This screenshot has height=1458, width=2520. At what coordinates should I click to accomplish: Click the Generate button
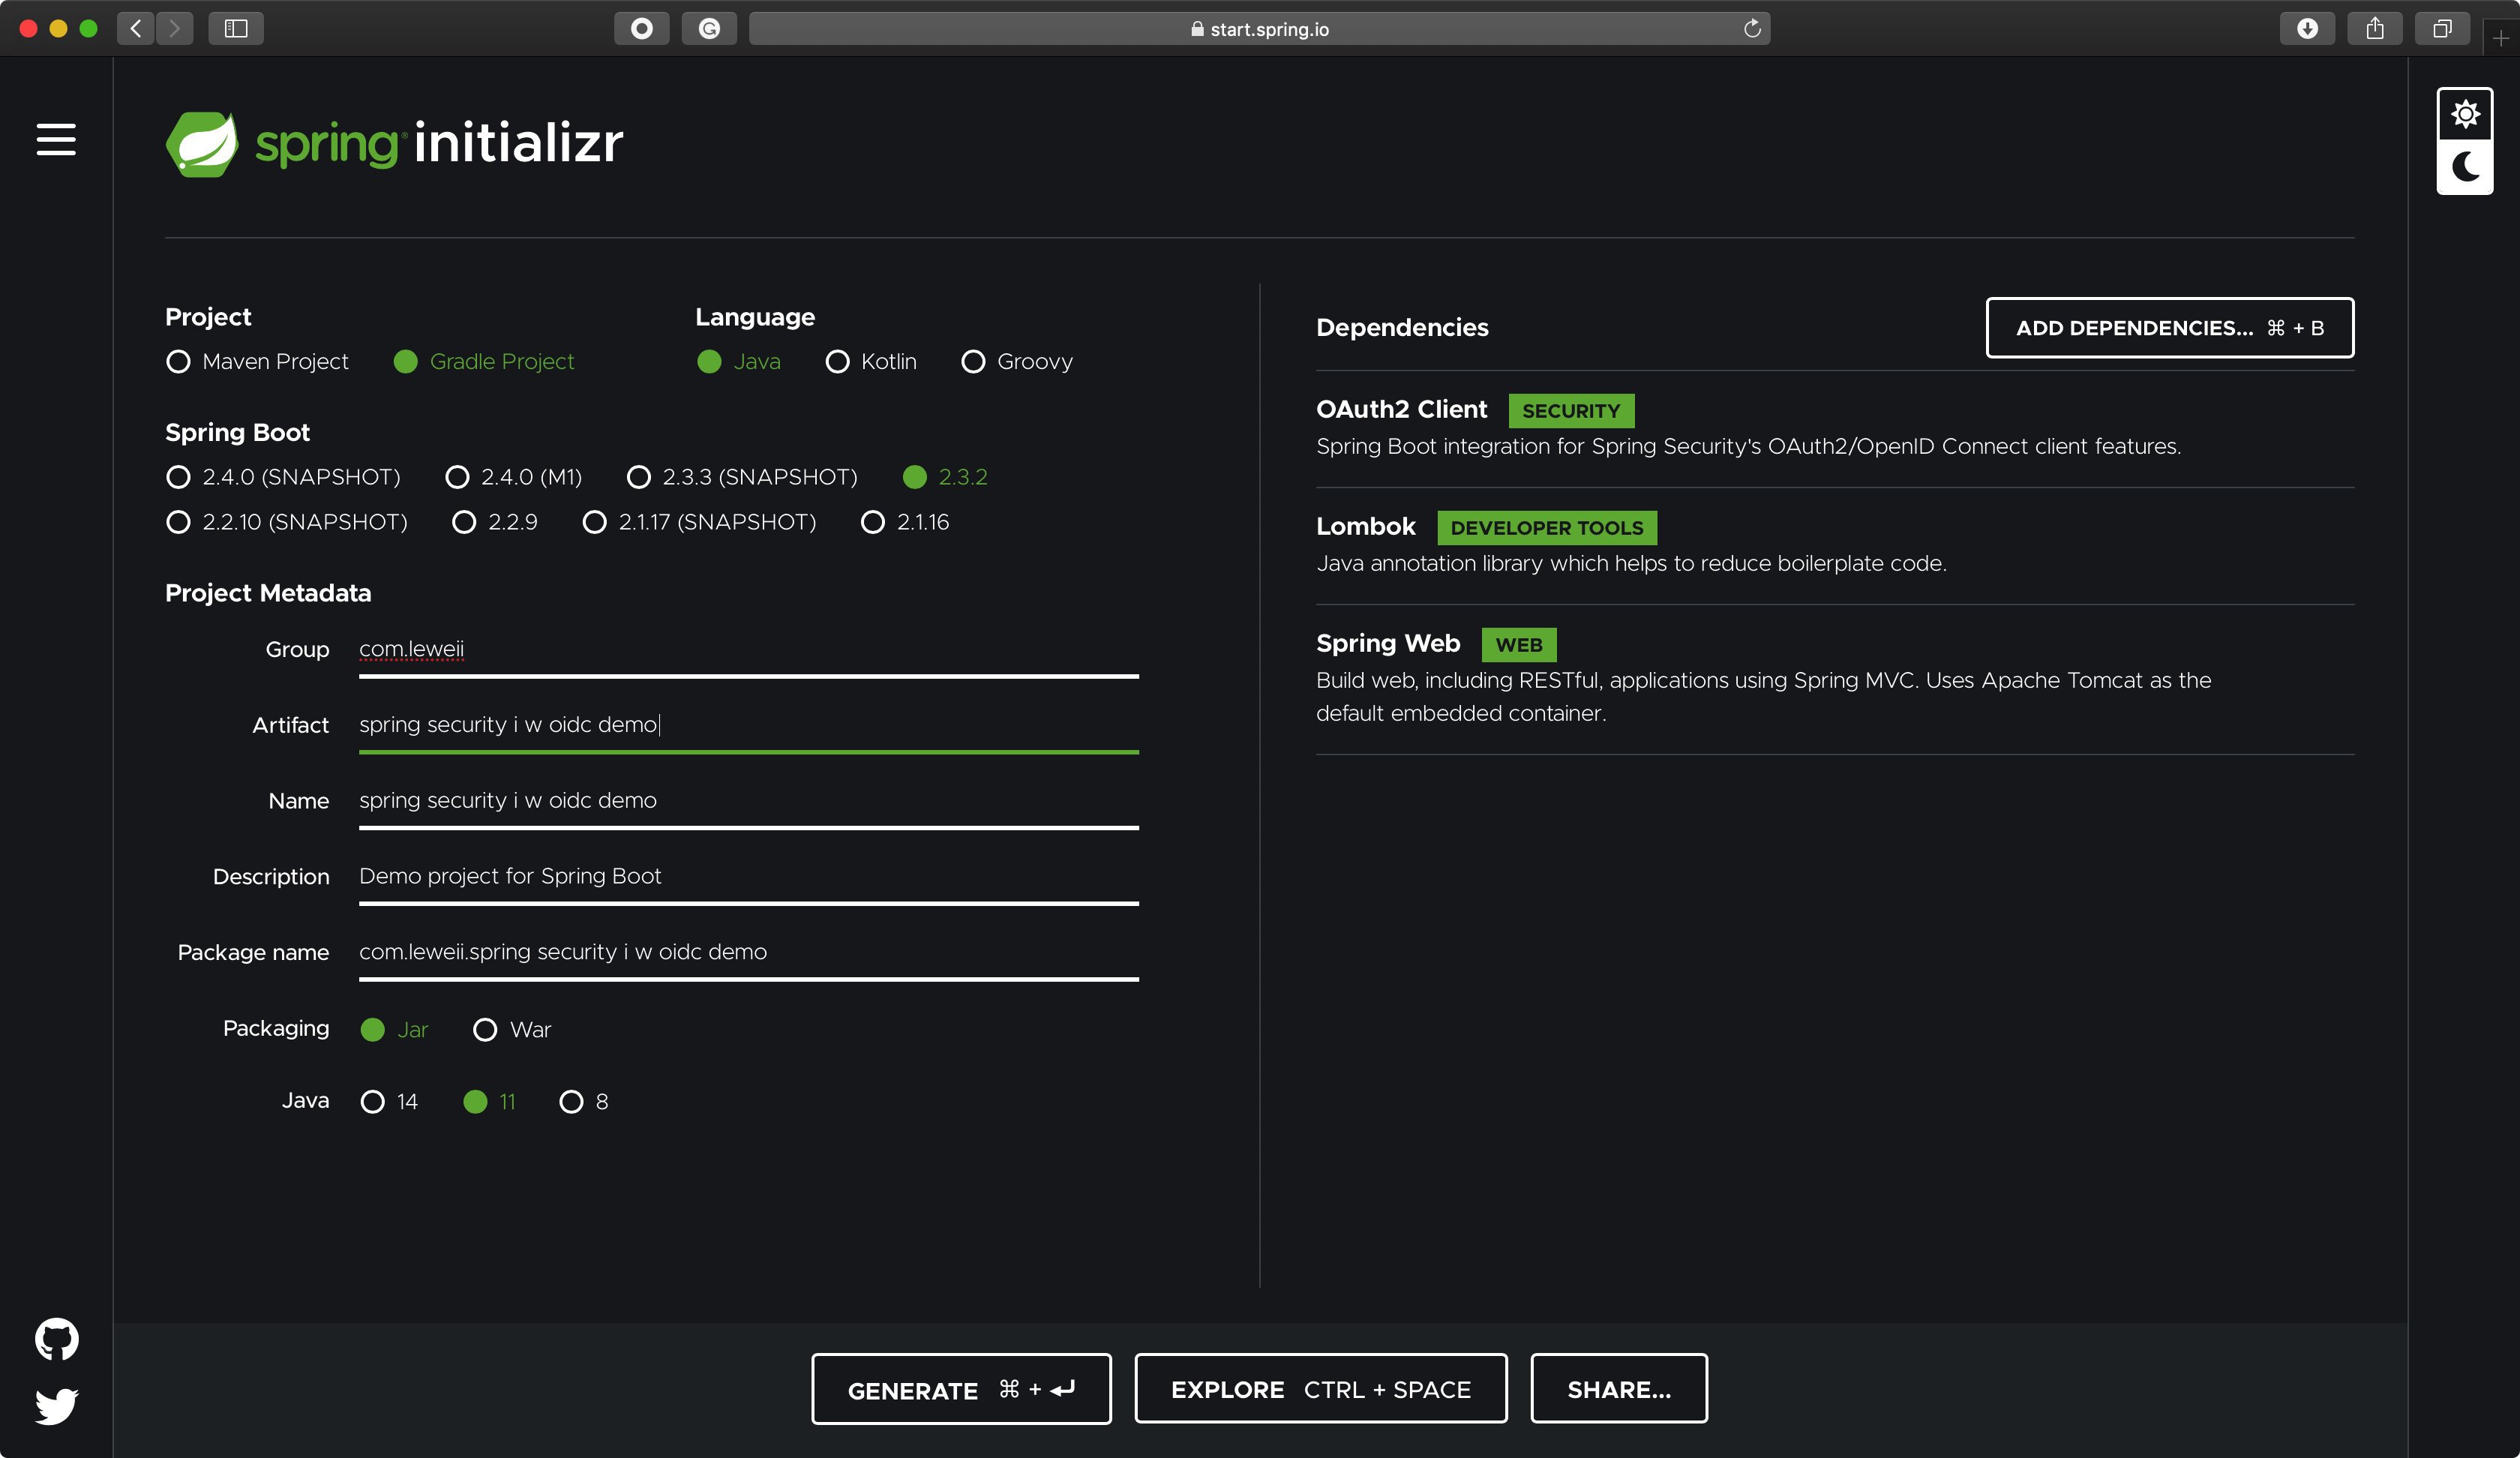961,1388
